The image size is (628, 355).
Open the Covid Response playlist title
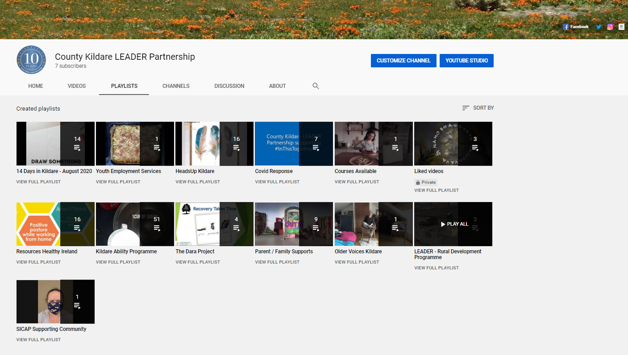click(x=274, y=171)
